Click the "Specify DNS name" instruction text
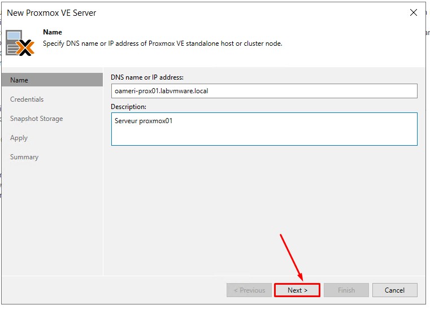 (x=163, y=43)
